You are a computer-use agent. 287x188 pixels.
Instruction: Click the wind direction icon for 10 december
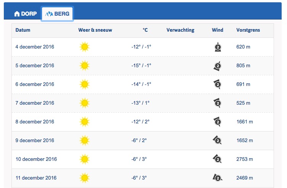(217, 159)
